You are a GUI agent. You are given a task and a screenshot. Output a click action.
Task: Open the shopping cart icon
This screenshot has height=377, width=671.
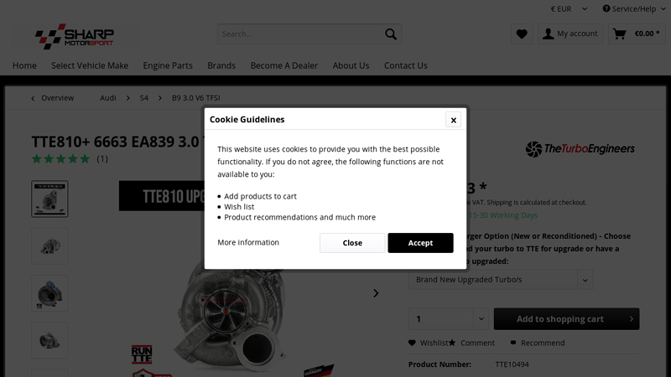point(619,34)
